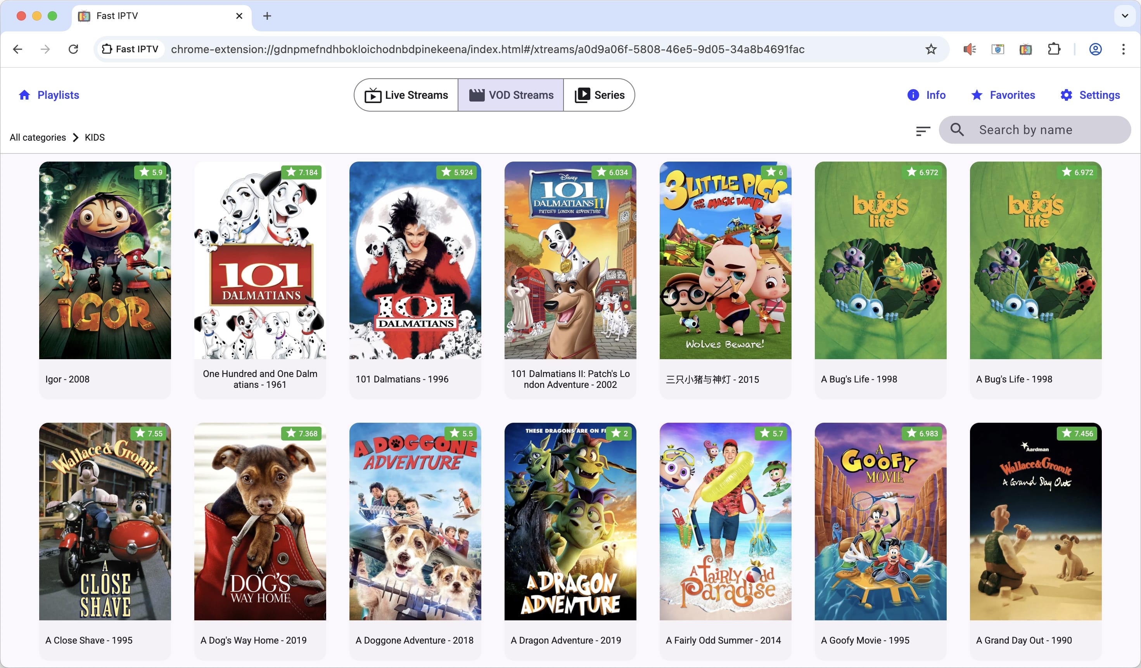Open 101 Dalmatians II poster
This screenshot has height=668, width=1141.
(570, 260)
